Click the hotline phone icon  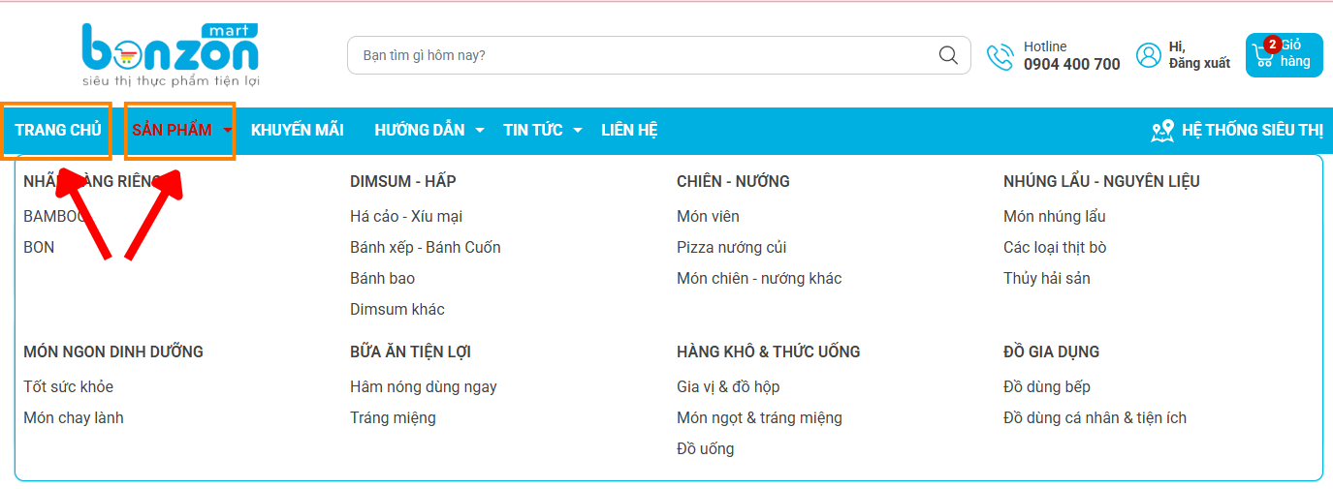[1000, 56]
